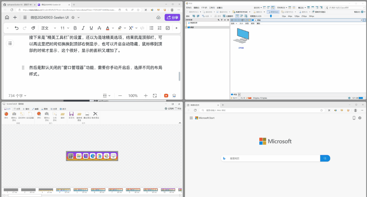Apply italic formatting in the doc editor
This screenshot has width=367, height=197.
(x=83, y=28)
